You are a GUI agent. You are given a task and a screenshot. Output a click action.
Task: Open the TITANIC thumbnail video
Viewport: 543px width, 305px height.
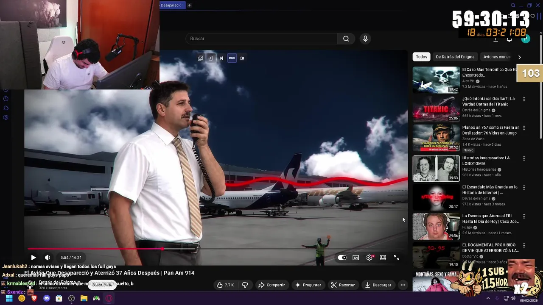coord(436,109)
